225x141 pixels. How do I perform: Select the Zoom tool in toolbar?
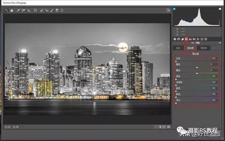6,11
